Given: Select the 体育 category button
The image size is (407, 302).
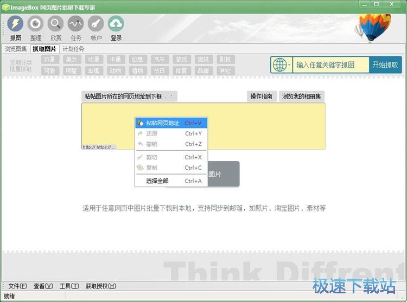Looking at the screenshot, I should 182,71.
